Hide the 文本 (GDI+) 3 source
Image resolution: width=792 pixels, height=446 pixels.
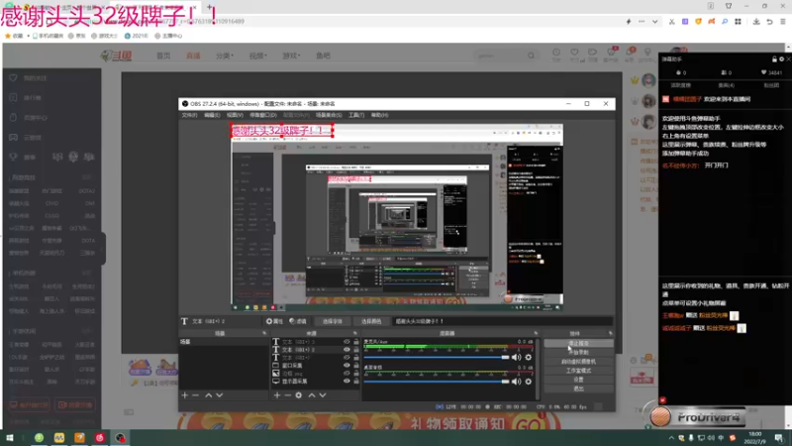[x=346, y=342]
